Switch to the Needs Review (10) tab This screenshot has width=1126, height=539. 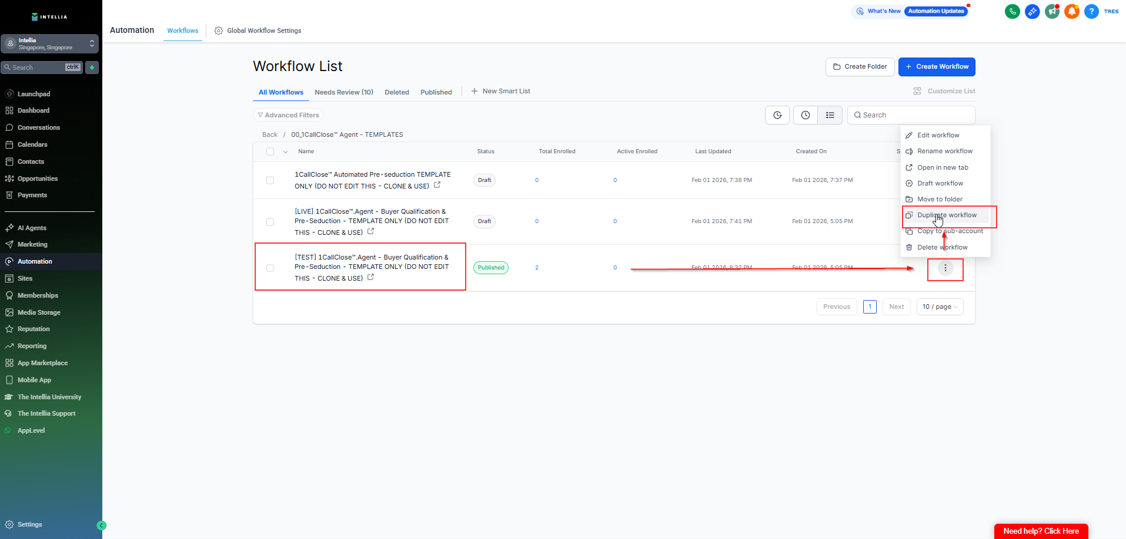click(344, 92)
